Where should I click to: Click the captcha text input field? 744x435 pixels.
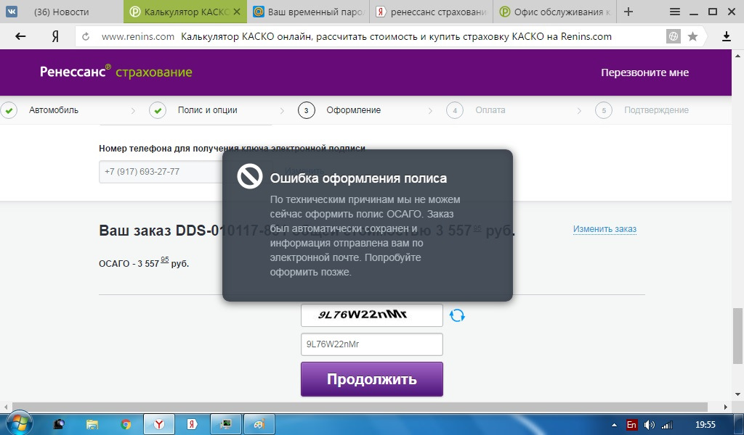(371, 344)
